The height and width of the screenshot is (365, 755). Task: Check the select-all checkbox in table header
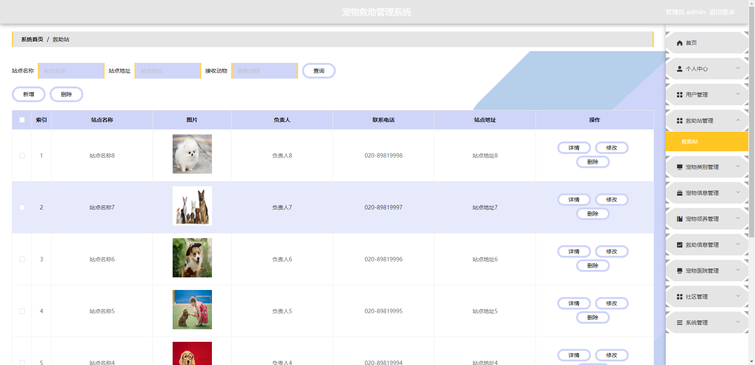coord(22,120)
